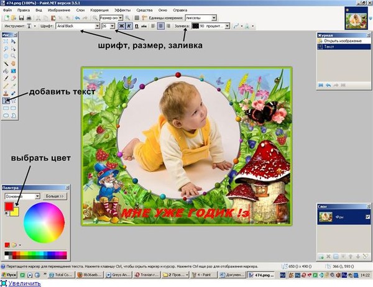Set text alignment to center
Screen dimensions: 373x287
(x=161, y=26)
